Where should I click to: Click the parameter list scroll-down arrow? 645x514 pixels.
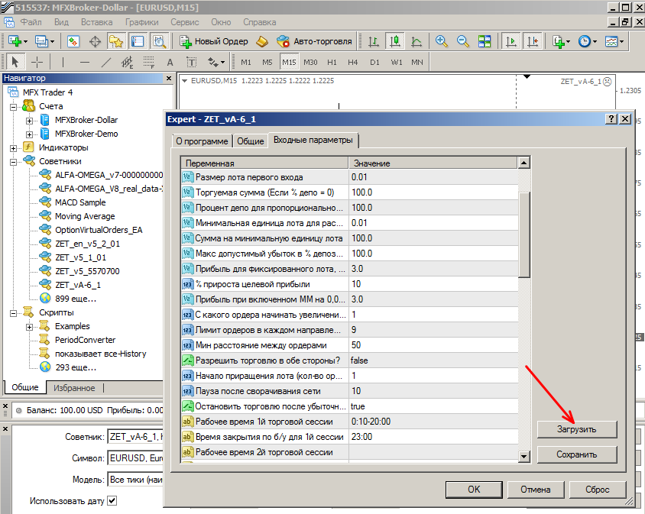click(523, 456)
